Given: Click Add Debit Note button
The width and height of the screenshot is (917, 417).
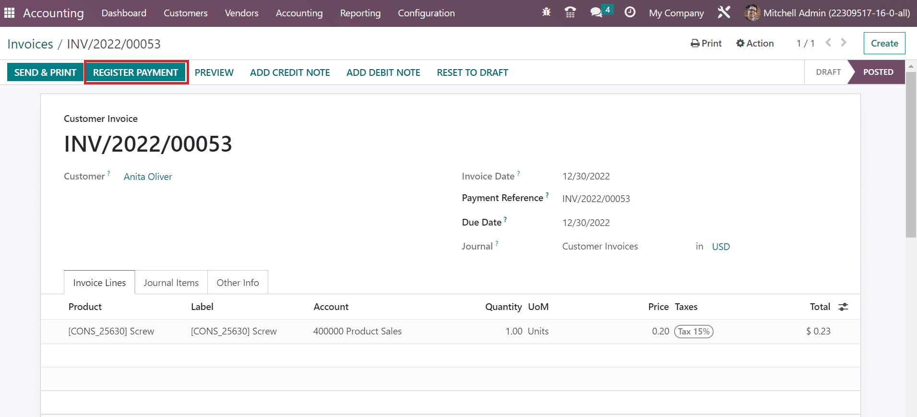Looking at the screenshot, I should point(383,72).
